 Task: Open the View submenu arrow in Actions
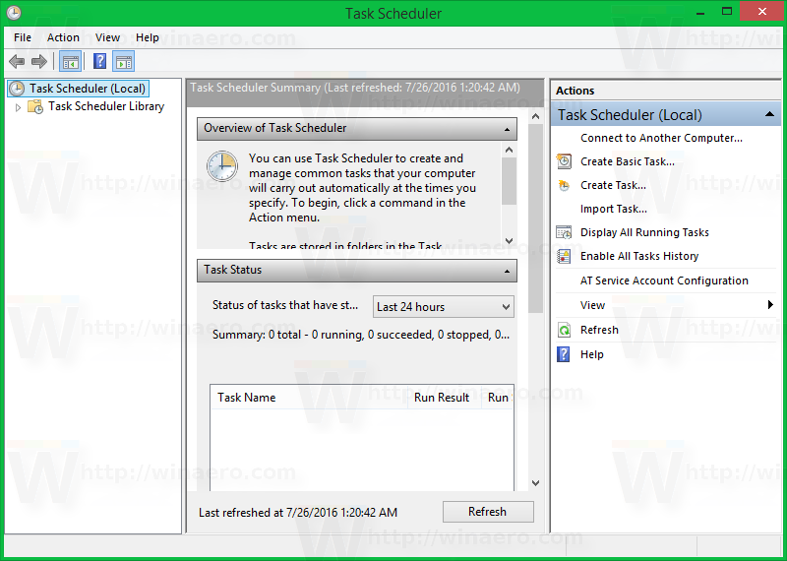(770, 304)
